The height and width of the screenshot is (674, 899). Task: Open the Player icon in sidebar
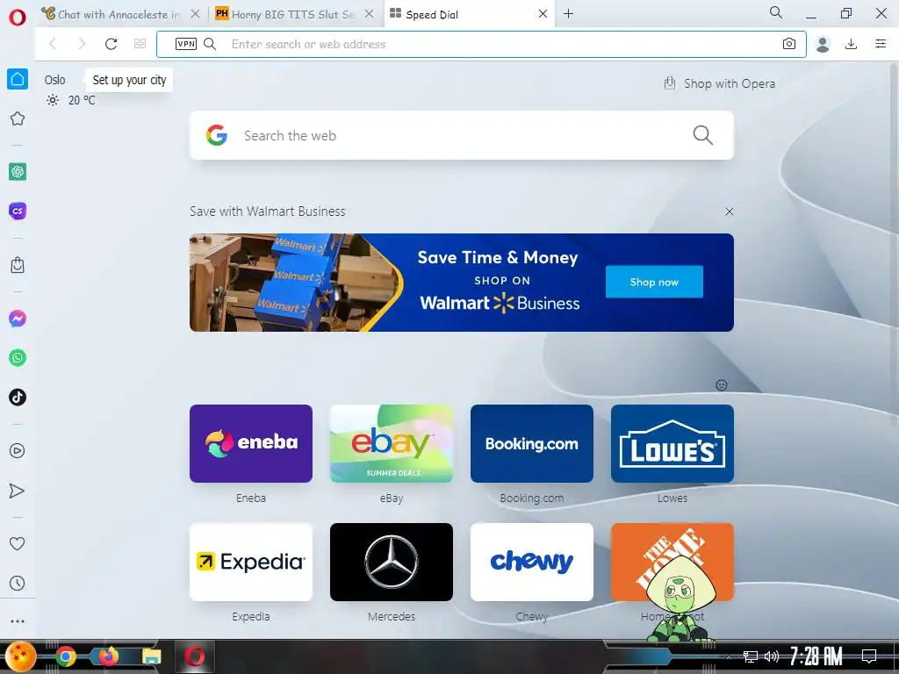coord(18,451)
